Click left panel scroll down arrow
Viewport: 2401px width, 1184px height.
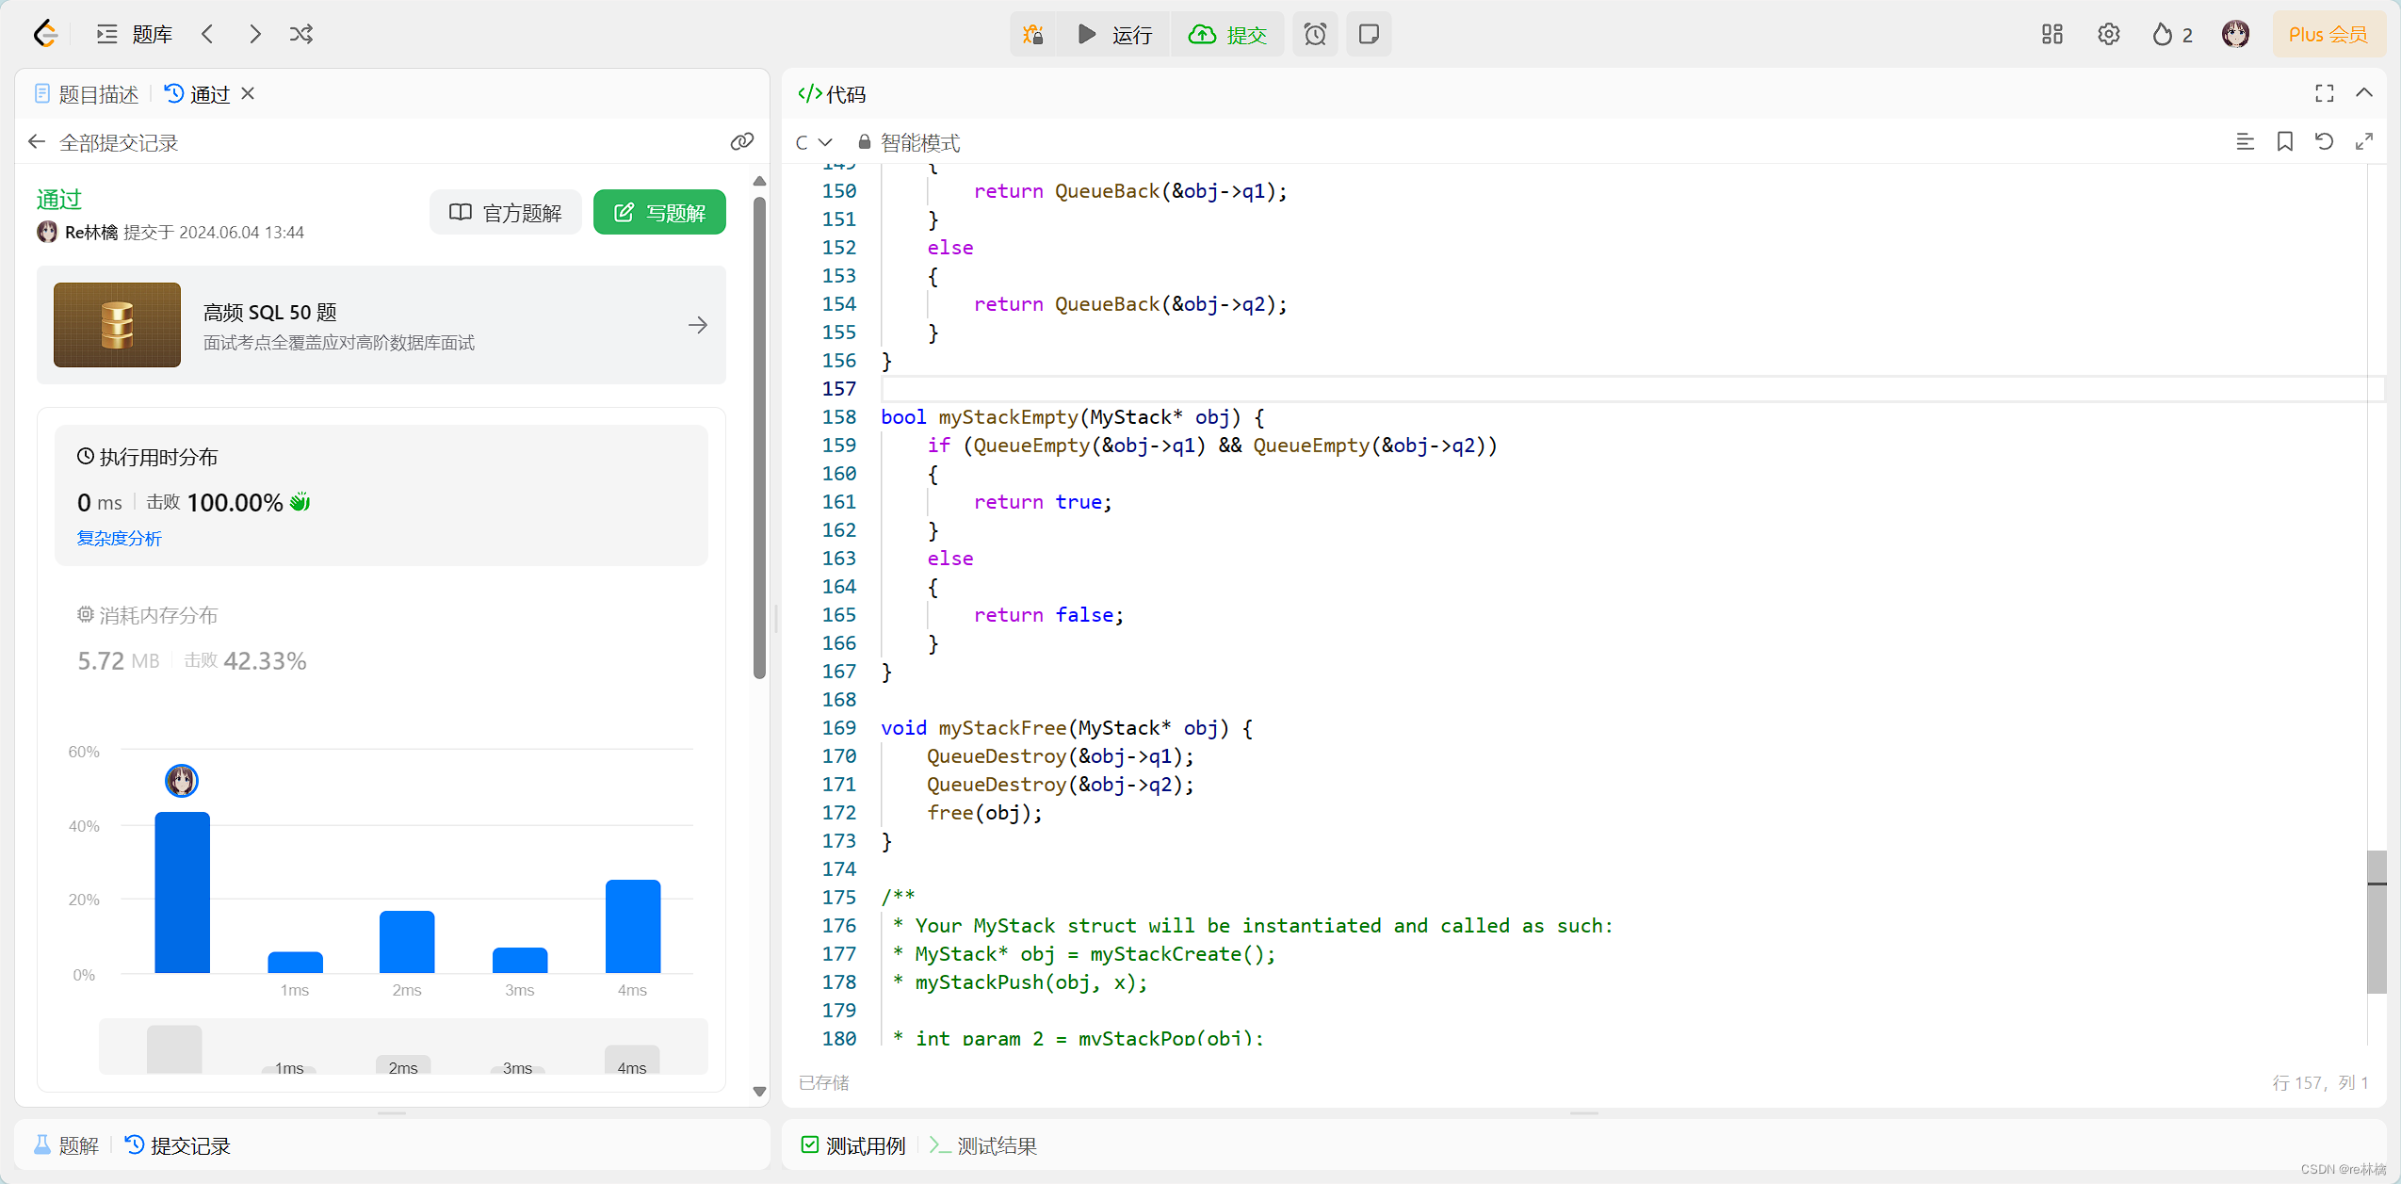[x=759, y=1092]
